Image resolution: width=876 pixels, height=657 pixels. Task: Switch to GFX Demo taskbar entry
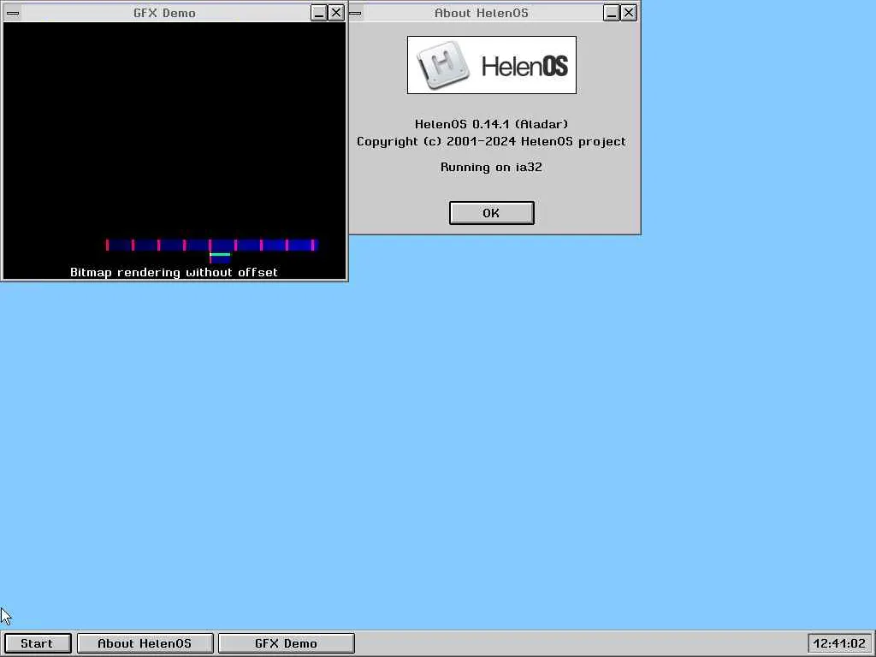pyautogui.click(x=286, y=643)
